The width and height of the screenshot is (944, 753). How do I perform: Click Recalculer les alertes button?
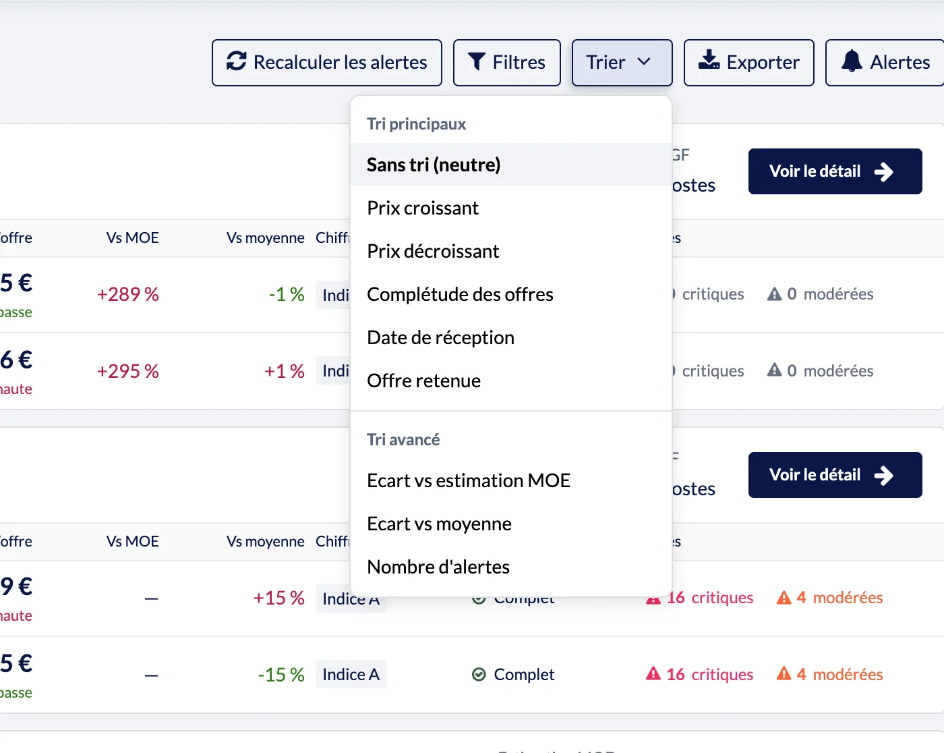tap(327, 63)
